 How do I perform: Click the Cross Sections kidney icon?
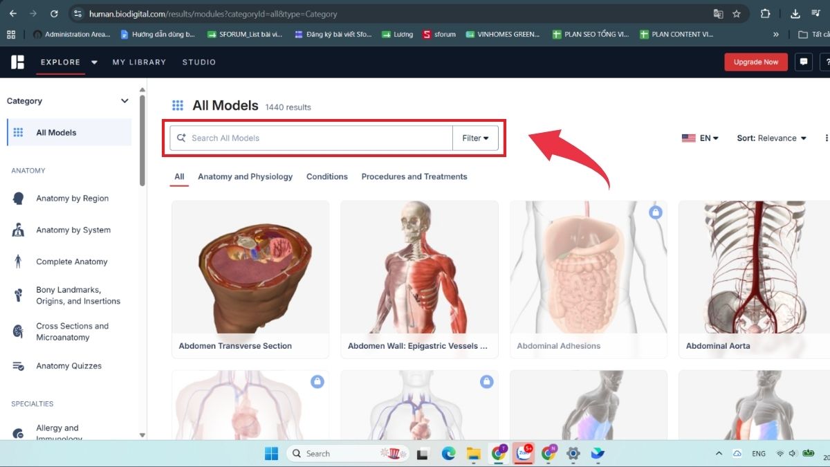click(x=19, y=331)
